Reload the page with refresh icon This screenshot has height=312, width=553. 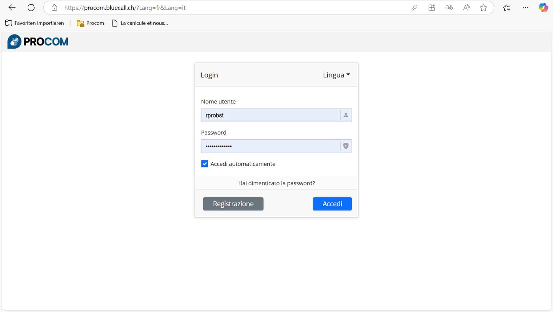[x=31, y=7]
